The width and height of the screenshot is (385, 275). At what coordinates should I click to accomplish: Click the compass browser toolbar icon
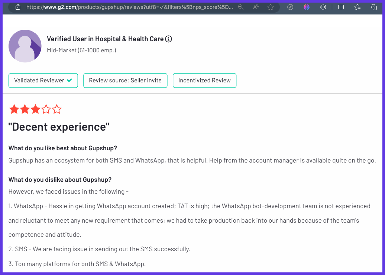[290, 7]
